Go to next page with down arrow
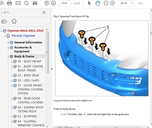The image size is (152, 128). coord(53,3)
